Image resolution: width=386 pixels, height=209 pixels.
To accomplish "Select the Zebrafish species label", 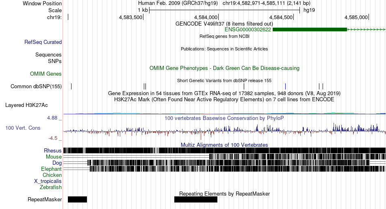I will pos(51,187).
